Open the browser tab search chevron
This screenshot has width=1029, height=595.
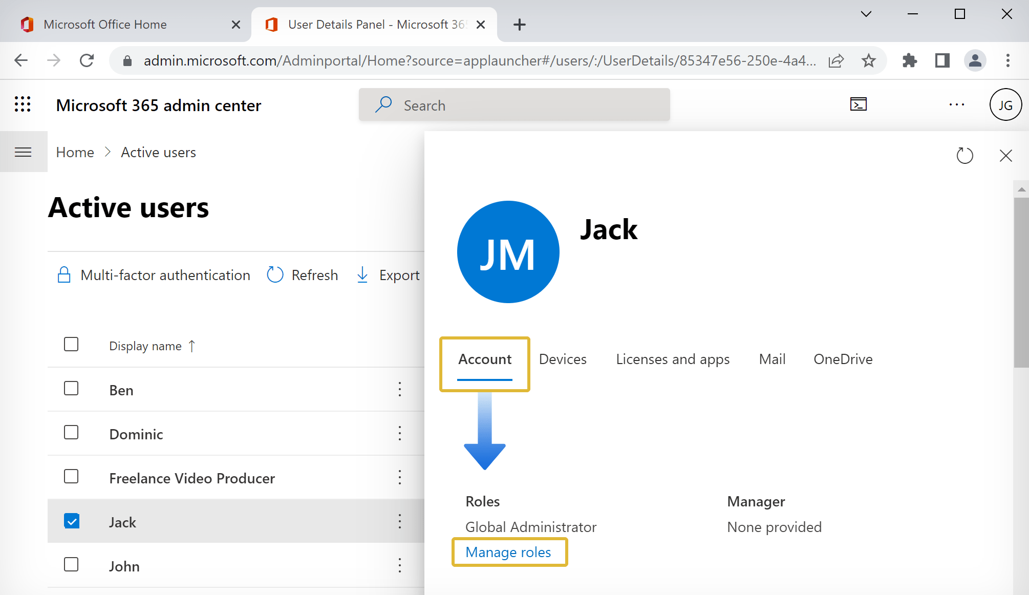pyautogui.click(x=866, y=14)
